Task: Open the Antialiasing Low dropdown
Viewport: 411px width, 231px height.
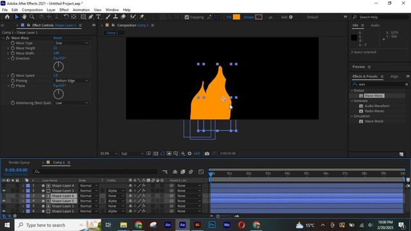Action: coord(71,103)
